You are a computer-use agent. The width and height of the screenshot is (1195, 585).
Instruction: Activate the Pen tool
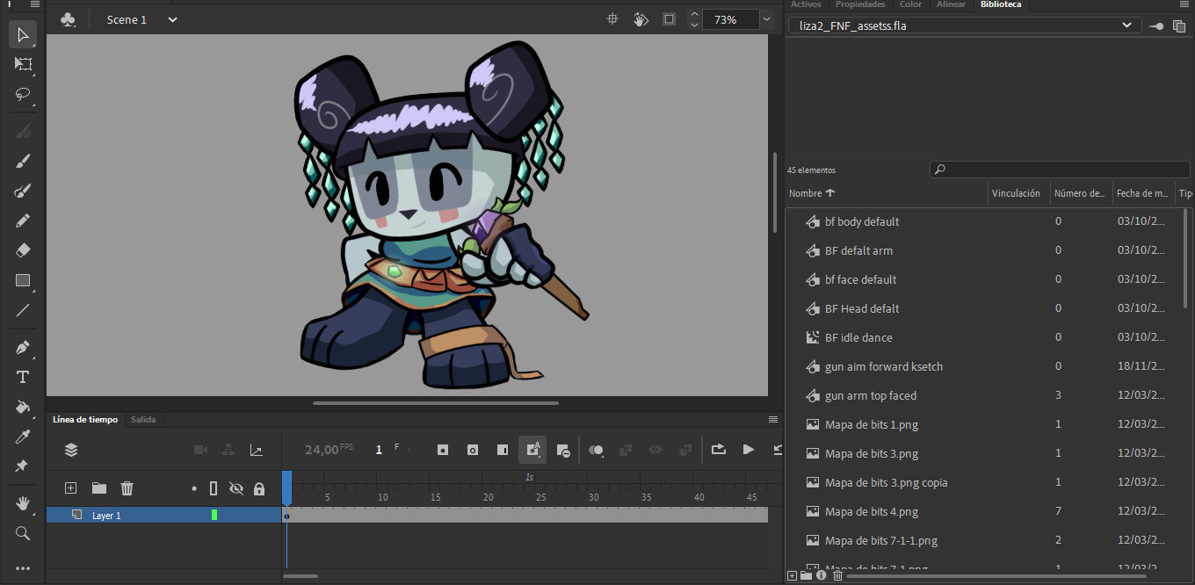coord(23,348)
